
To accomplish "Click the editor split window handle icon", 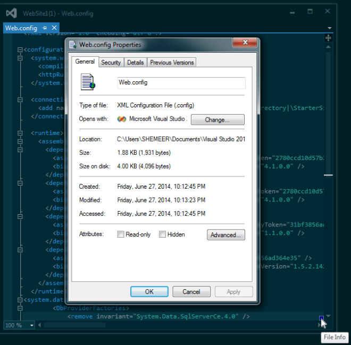I will coord(328,38).
